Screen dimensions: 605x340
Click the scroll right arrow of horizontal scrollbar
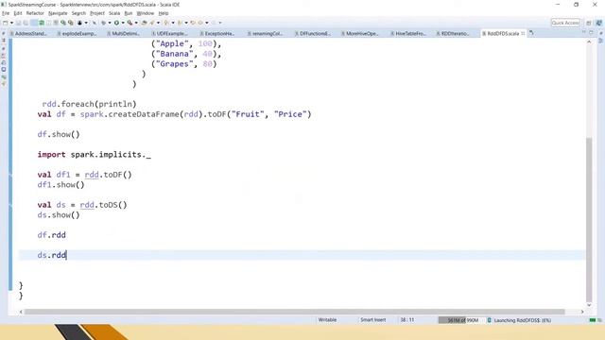[582, 312]
